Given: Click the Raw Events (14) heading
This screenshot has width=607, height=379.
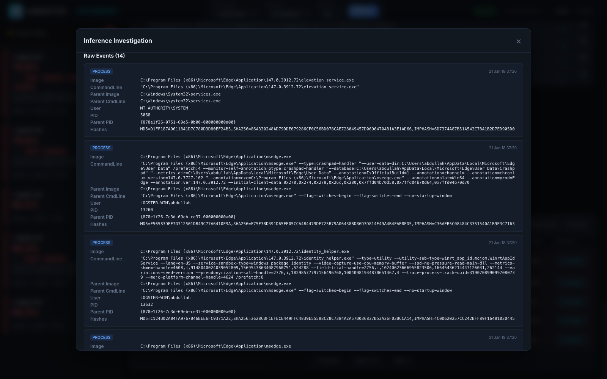Looking at the screenshot, I should click(104, 56).
